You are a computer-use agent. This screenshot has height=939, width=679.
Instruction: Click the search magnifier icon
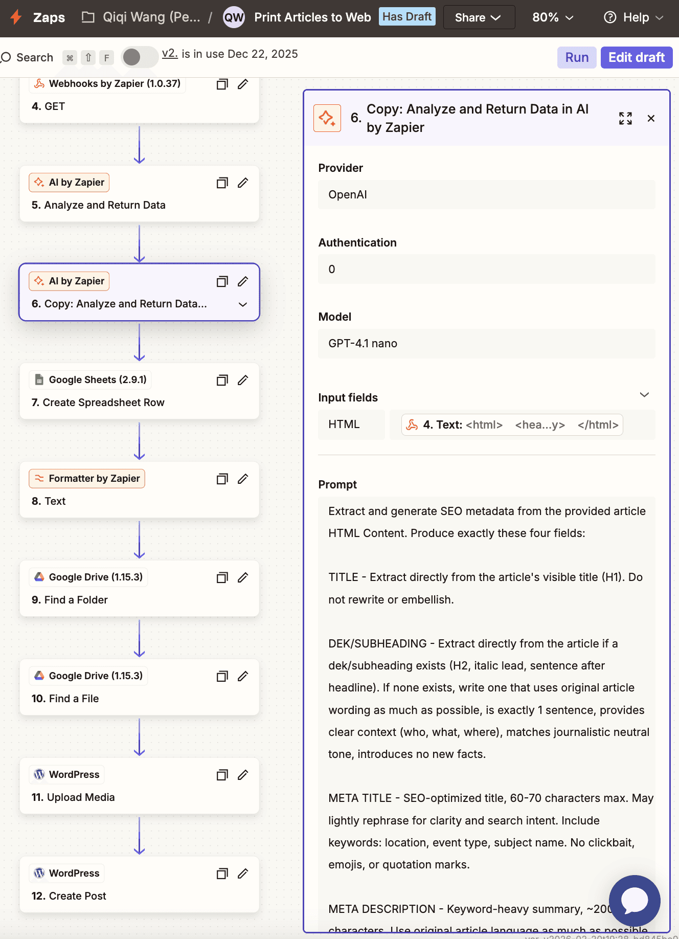[x=6, y=57]
